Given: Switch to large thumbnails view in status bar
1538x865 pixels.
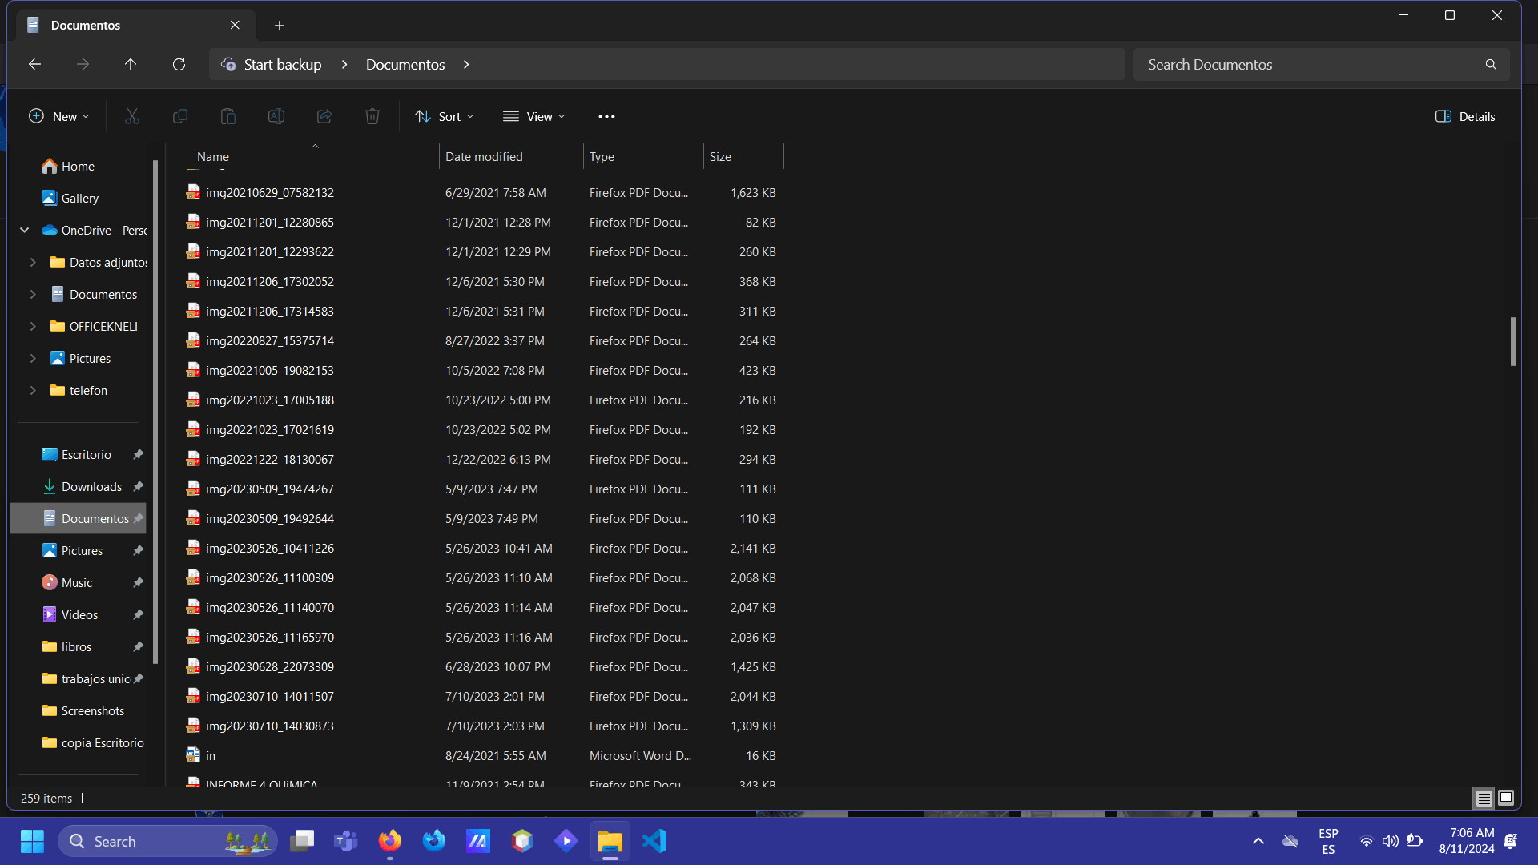Looking at the screenshot, I should (x=1506, y=798).
